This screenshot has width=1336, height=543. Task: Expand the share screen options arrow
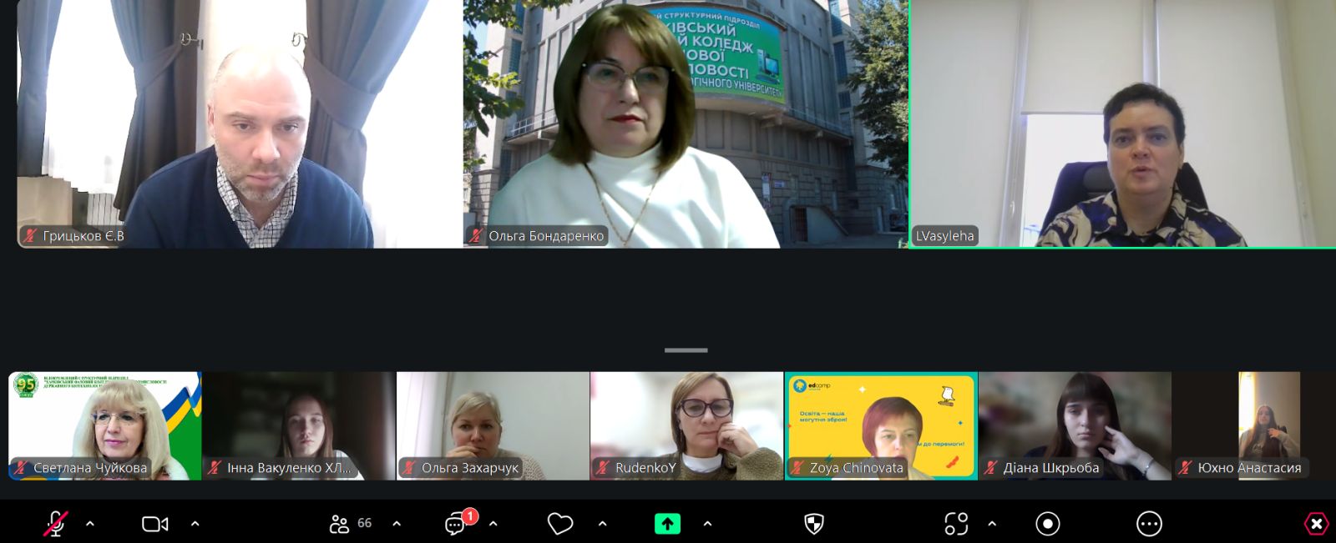pos(707,524)
